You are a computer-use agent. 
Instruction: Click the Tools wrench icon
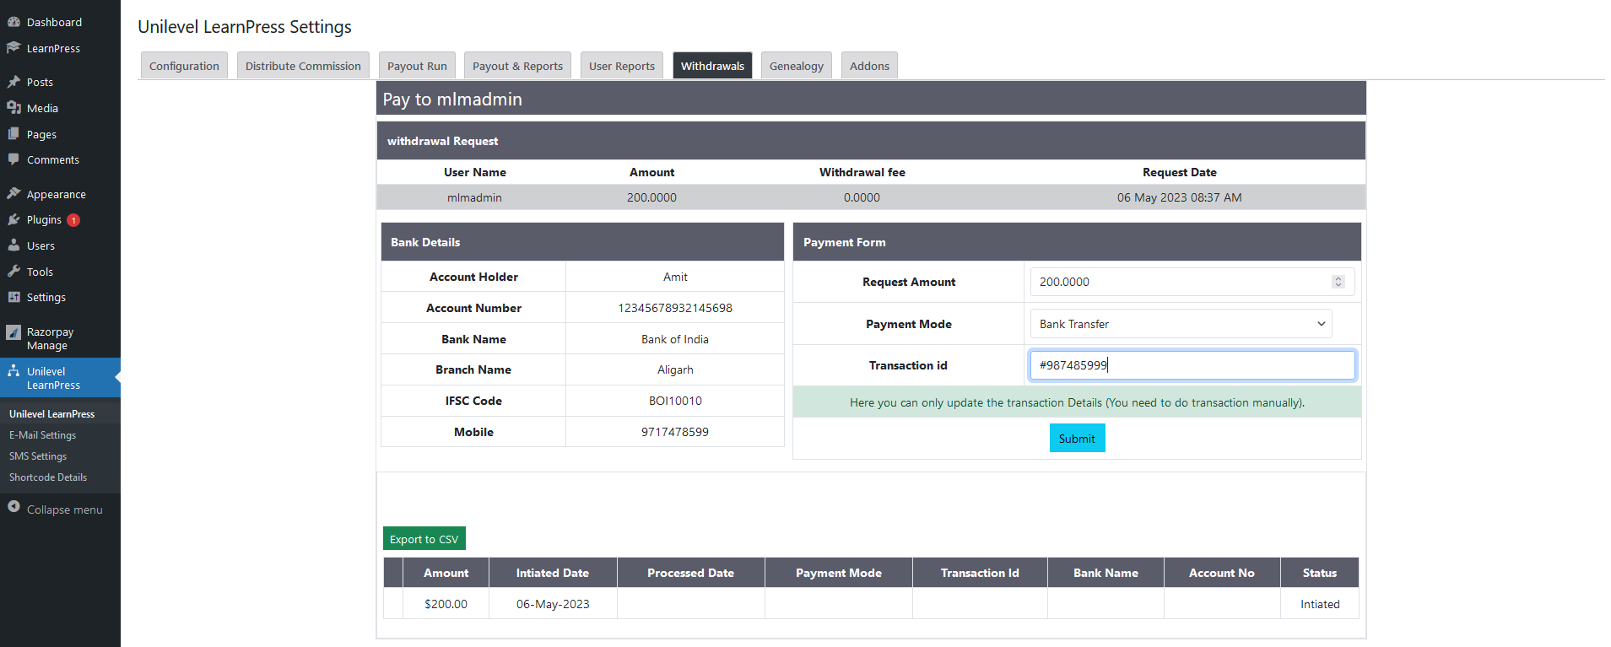click(14, 272)
